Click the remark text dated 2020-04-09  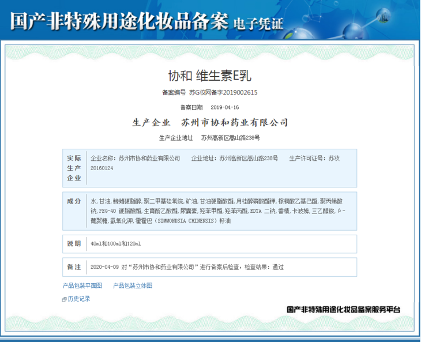coord(187,267)
